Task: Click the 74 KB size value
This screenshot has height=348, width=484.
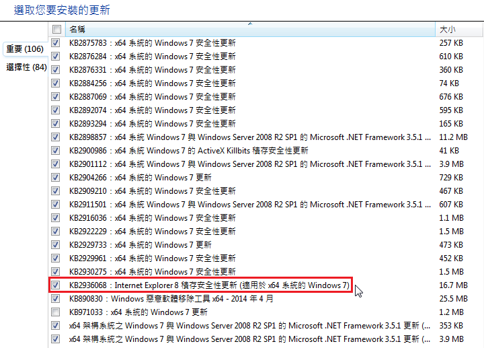Action: point(449,83)
